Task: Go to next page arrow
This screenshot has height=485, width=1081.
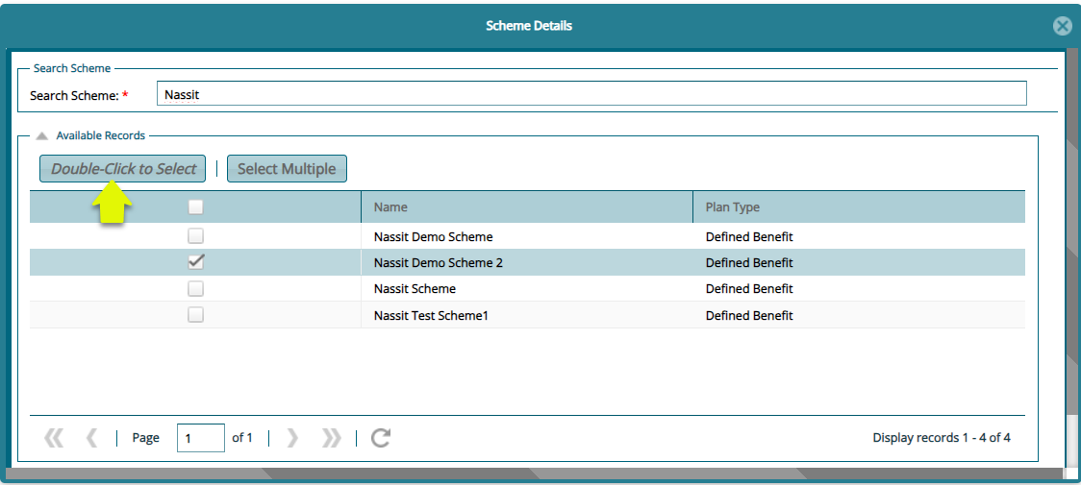Action: coord(292,438)
